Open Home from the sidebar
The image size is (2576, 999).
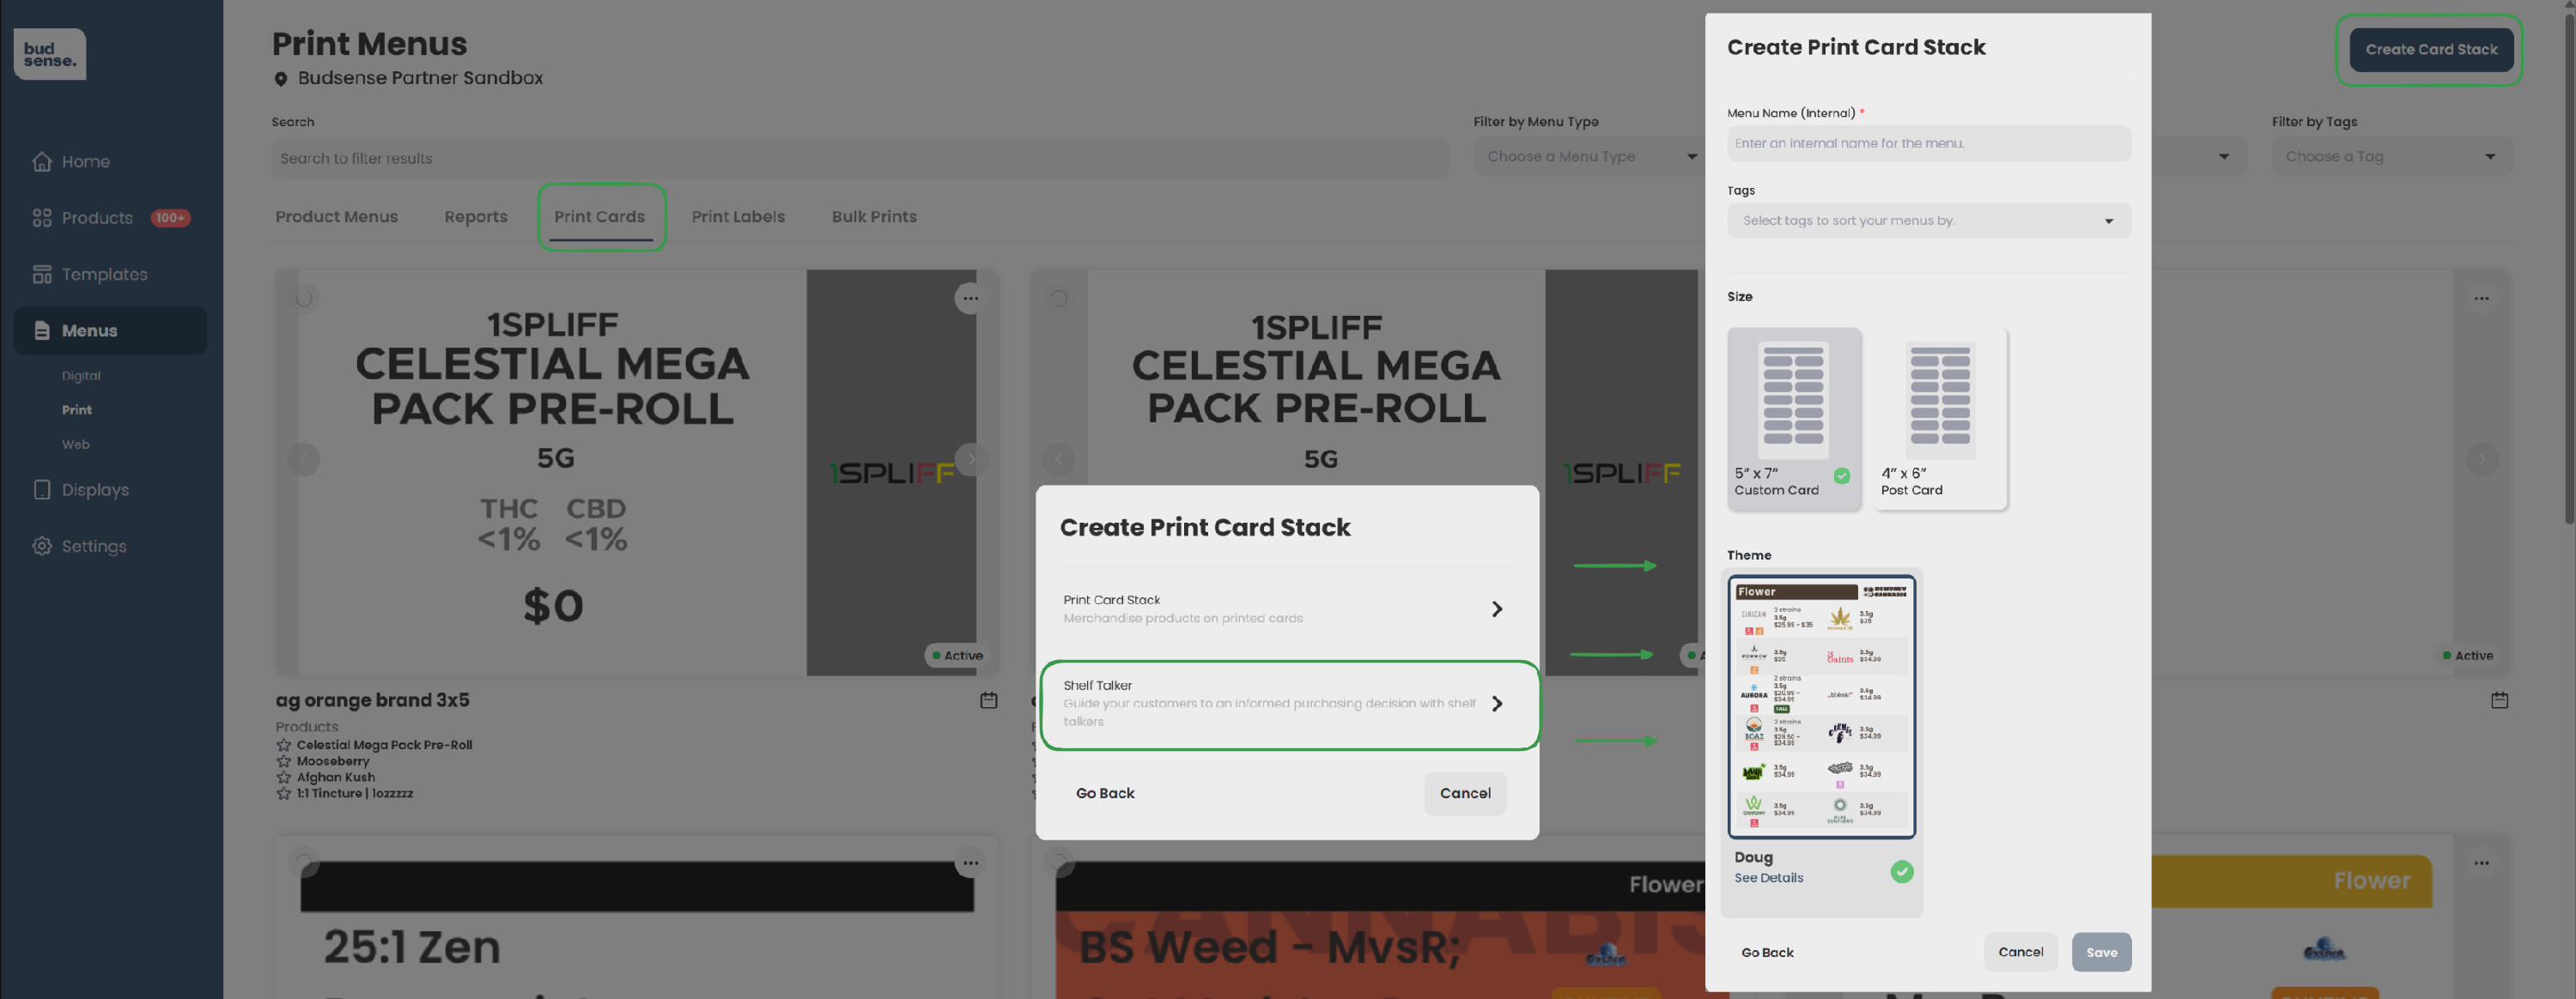coord(72,161)
